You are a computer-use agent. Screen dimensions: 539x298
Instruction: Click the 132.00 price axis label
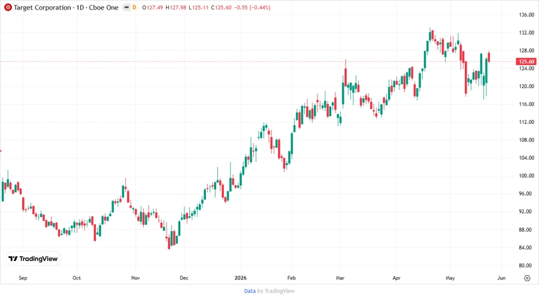pyautogui.click(x=526, y=33)
